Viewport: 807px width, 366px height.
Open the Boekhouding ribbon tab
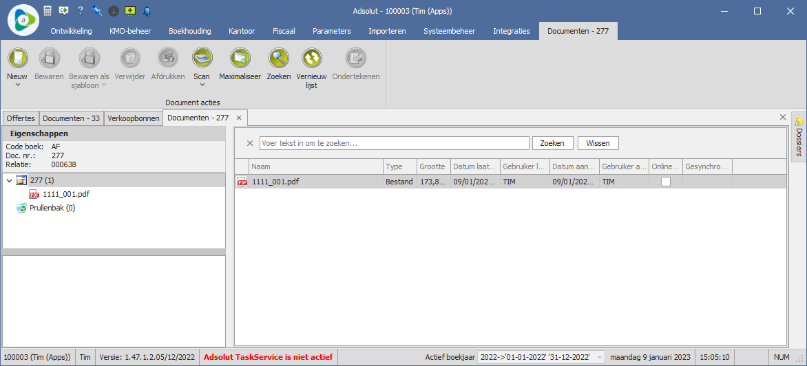point(189,31)
